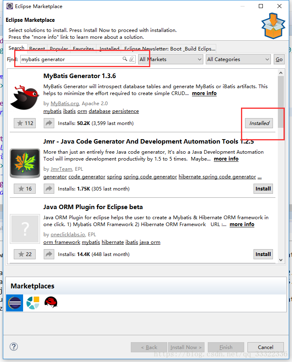Star the MyBatis Generator 1.3.6 entry

[25, 123]
